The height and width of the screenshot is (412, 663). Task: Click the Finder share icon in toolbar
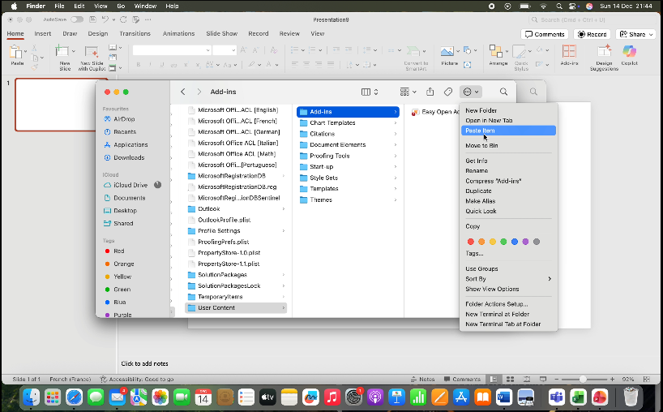click(430, 92)
